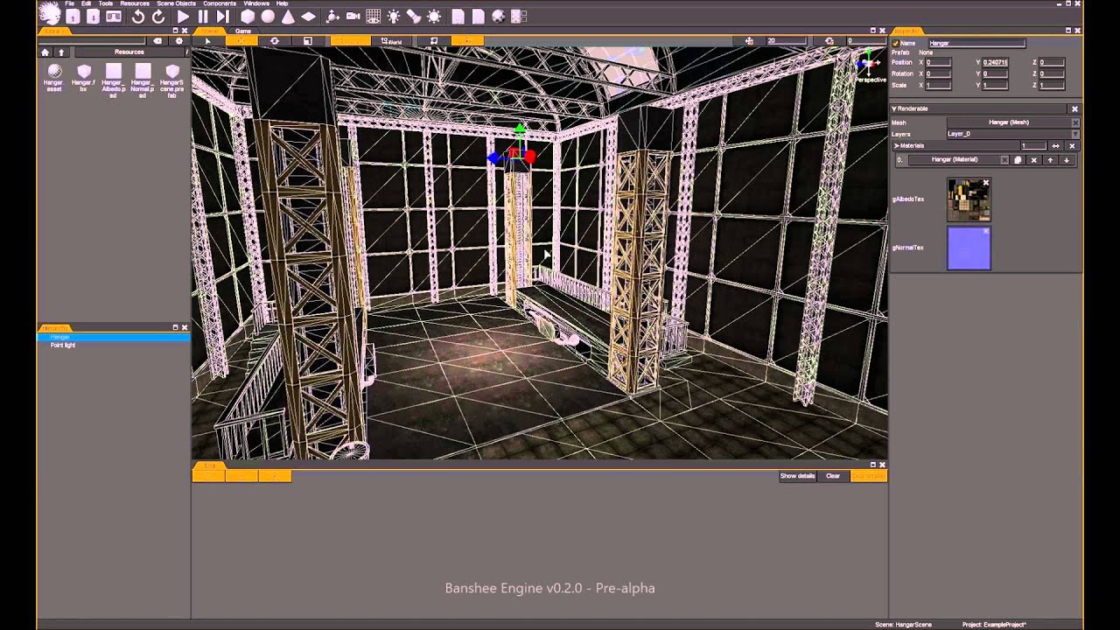Add a spot light flashlight icon

click(414, 16)
